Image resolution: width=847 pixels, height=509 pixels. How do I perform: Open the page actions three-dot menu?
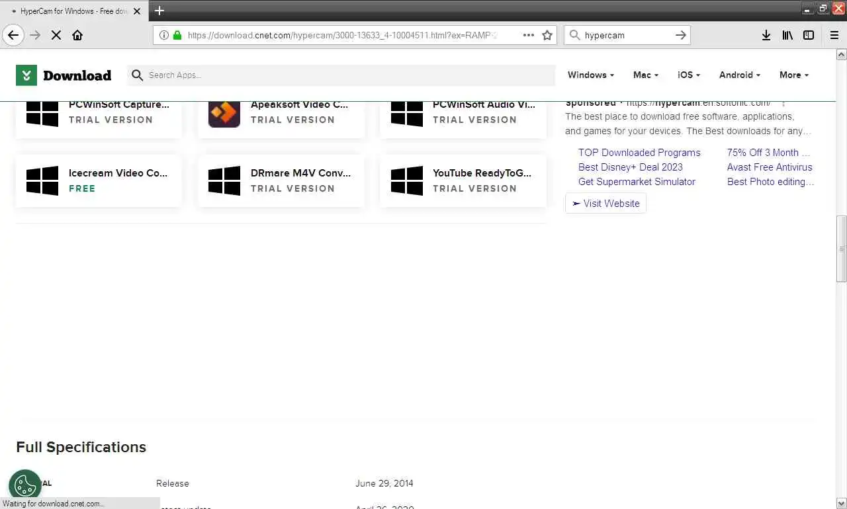528,35
